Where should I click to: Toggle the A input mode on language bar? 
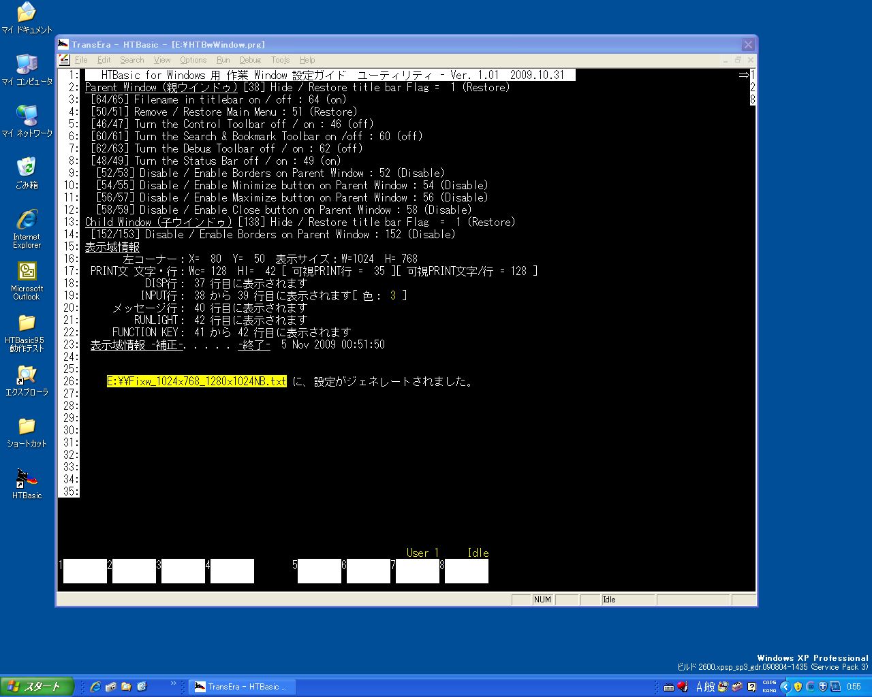pyautogui.click(x=699, y=687)
